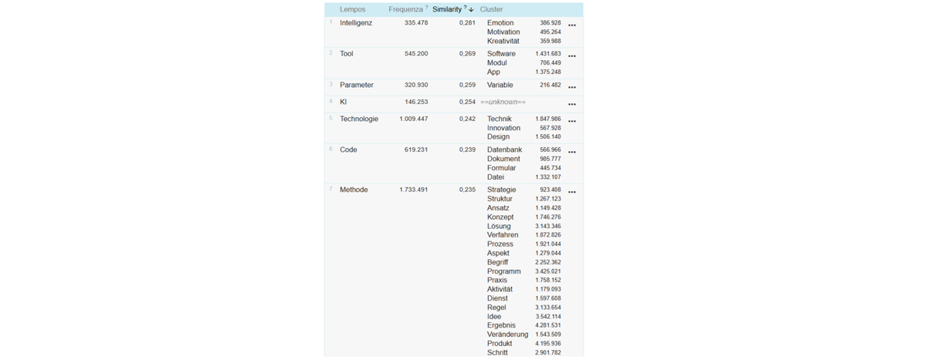
Task: Open the three-dot menu for Parameter row
Action: [x=572, y=87]
